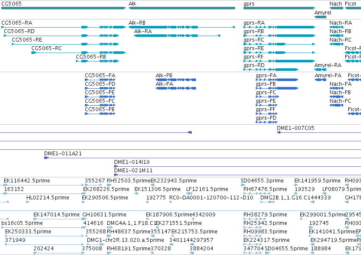Click EST EK224317.5prime
The image size is (361, 255).
[x=266, y=240]
